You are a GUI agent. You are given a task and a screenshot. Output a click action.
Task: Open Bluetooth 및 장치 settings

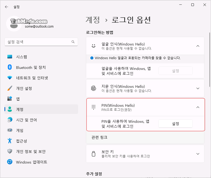41,67
